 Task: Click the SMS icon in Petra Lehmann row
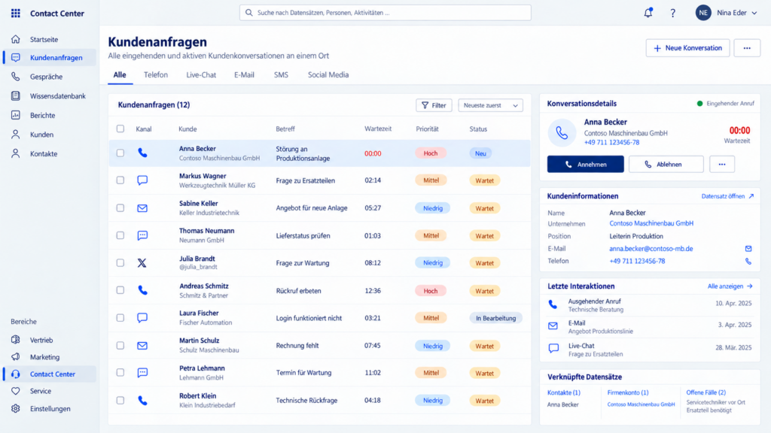pos(142,373)
